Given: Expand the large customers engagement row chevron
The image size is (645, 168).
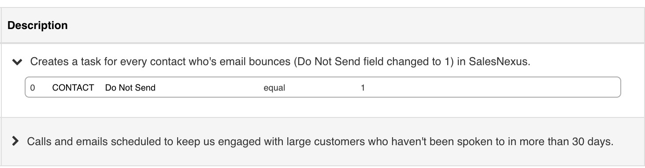Looking at the screenshot, I should (15, 142).
